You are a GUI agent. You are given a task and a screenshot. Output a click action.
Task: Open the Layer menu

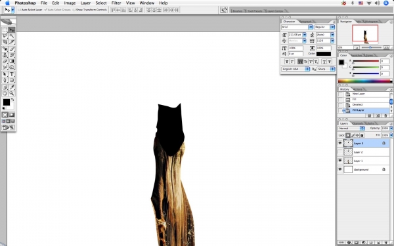pos(85,3)
